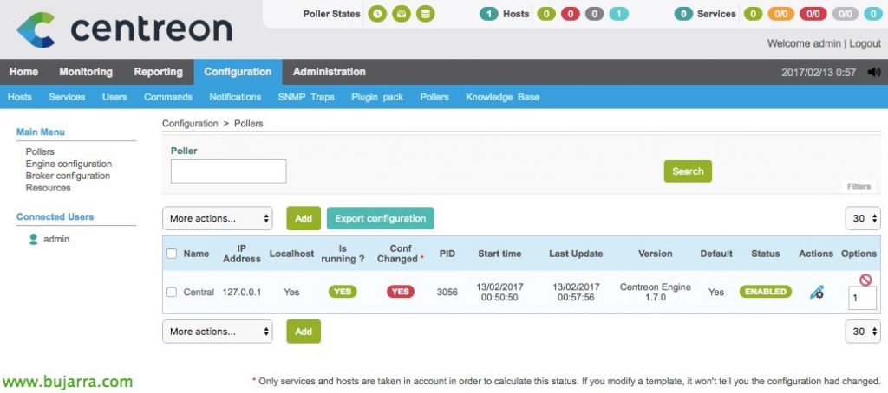
Task: Open Engine configuration in the Main Menu
Action: pos(69,164)
